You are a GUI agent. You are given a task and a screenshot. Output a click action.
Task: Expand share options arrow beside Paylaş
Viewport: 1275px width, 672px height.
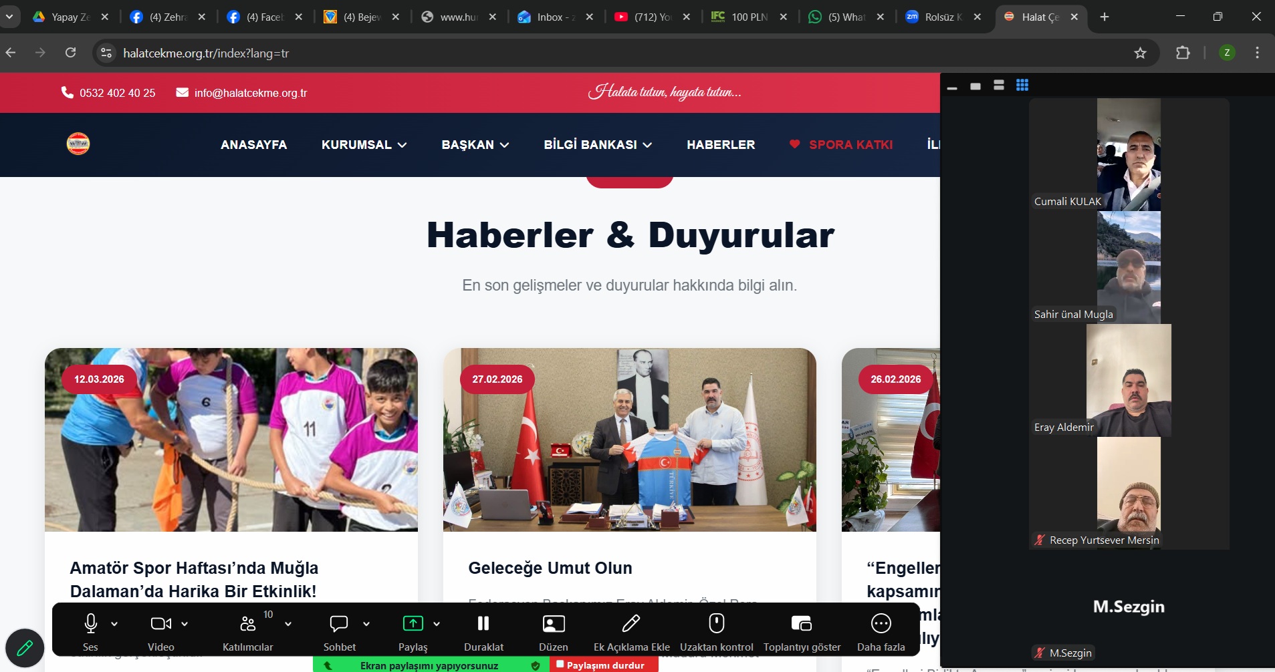(437, 624)
